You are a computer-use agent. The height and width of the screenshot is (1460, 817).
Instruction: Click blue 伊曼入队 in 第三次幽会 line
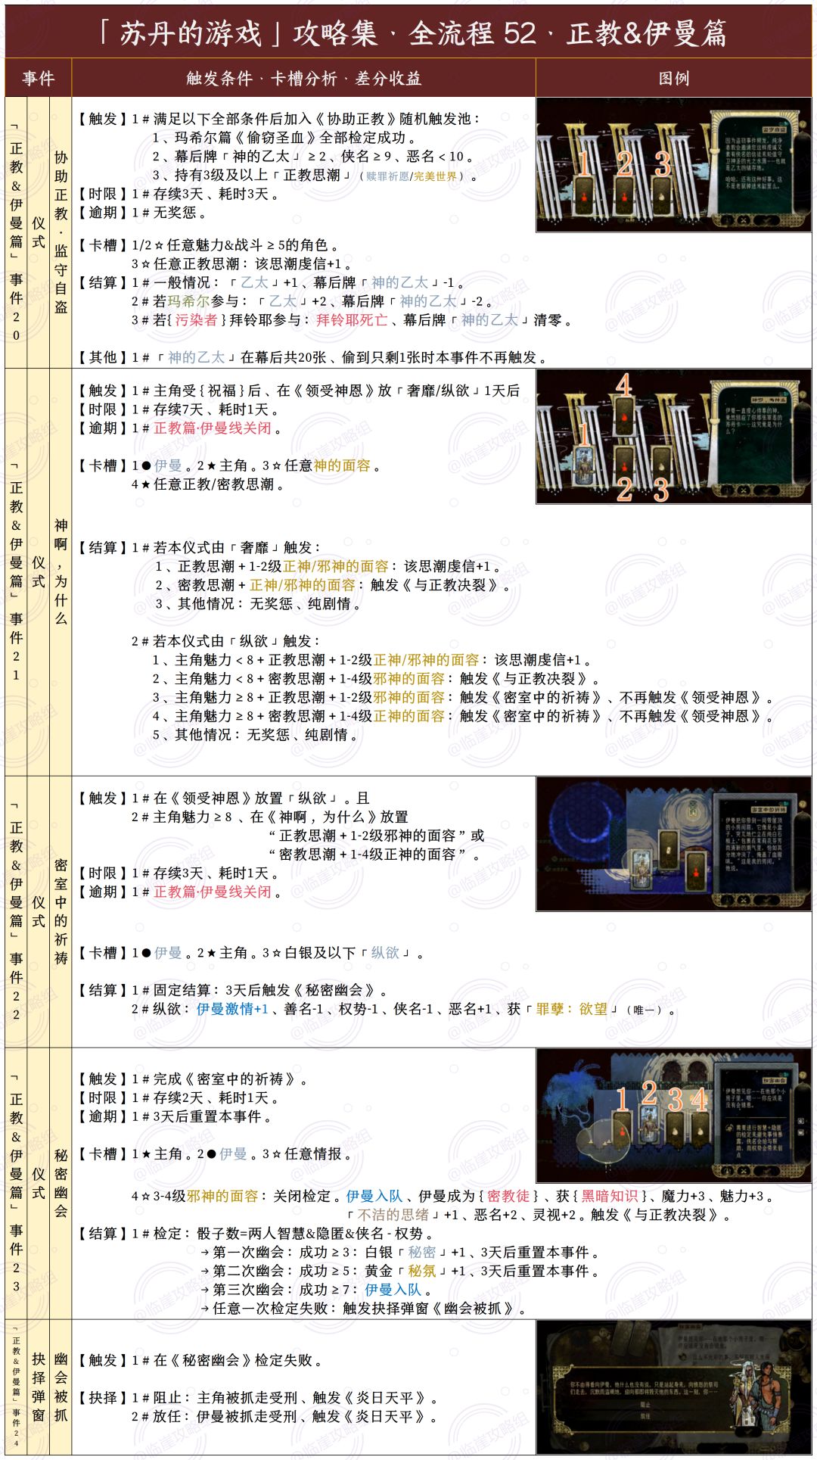(393, 1289)
